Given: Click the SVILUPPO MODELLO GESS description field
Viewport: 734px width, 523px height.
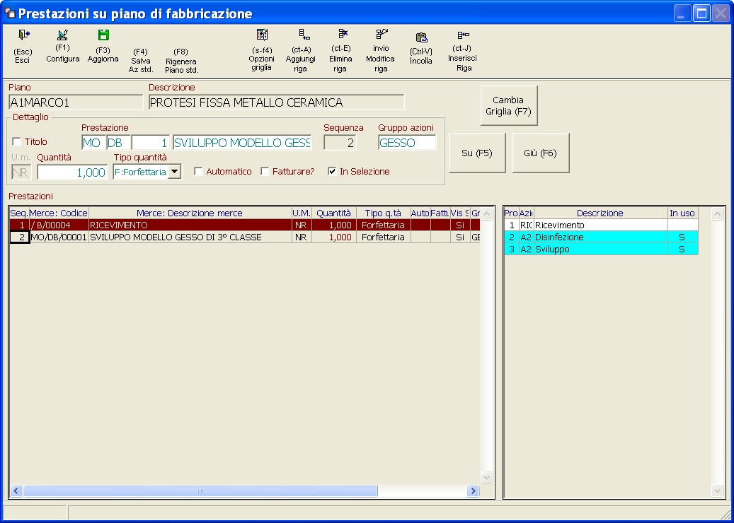Looking at the screenshot, I should 242,143.
